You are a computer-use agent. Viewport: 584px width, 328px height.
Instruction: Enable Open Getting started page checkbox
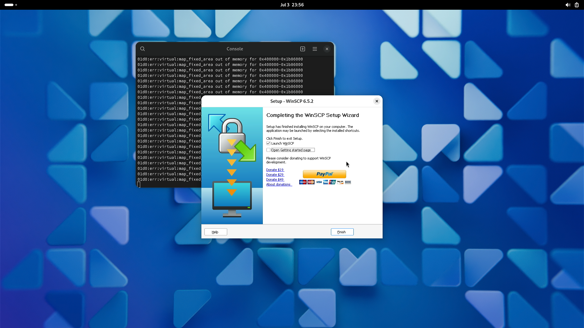[268, 150]
